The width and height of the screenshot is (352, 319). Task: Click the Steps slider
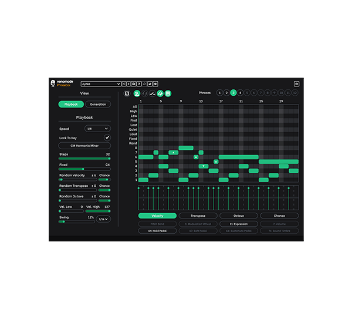point(84,159)
